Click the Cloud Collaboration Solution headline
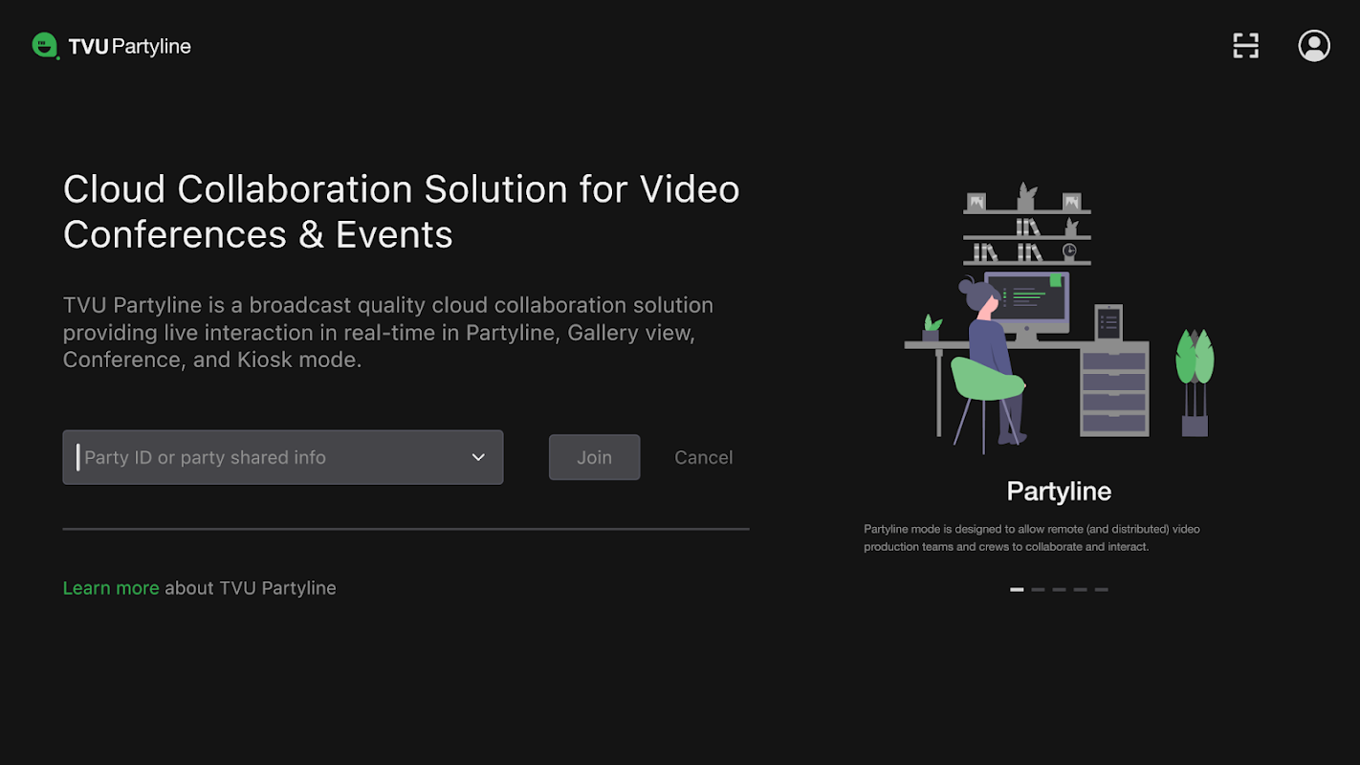The height and width of the screenshot is (765, 1360). (x=402, y=211)
